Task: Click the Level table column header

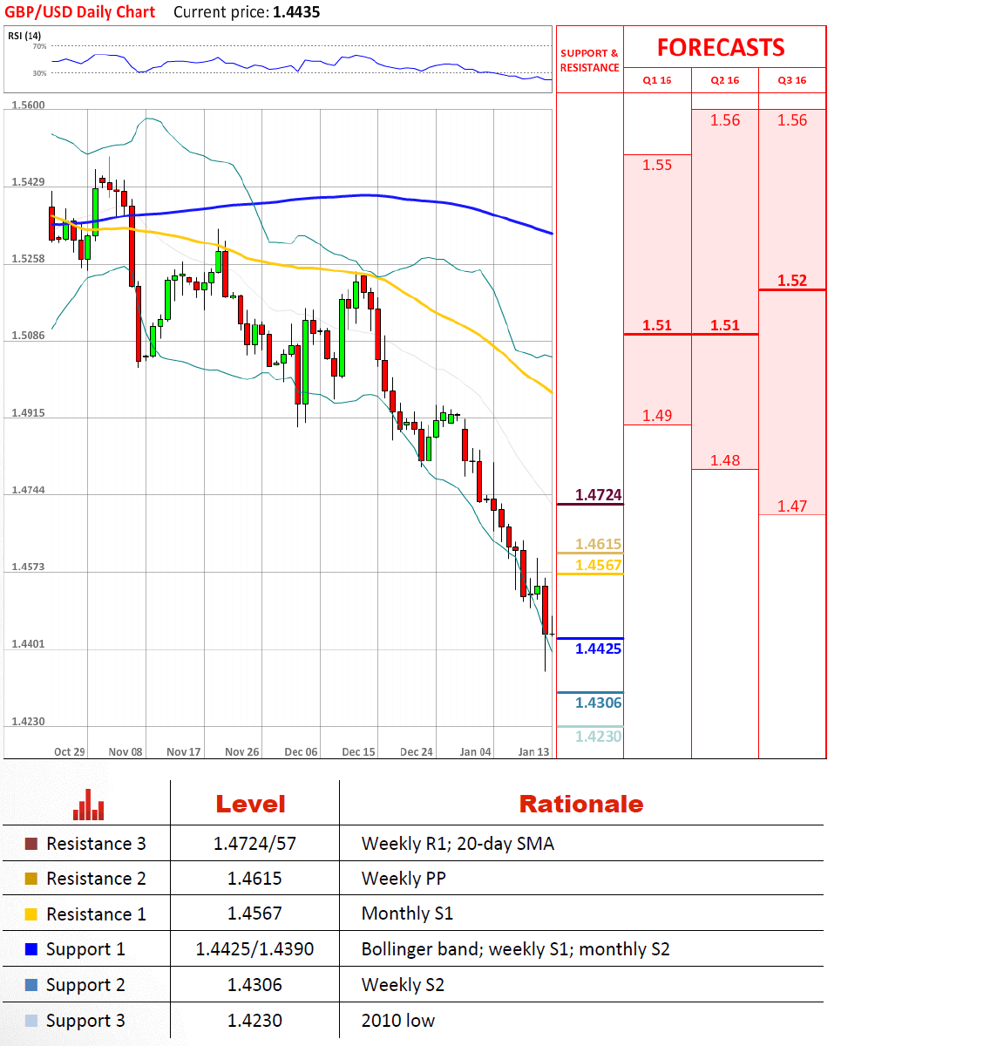Action: click(251, 805)
